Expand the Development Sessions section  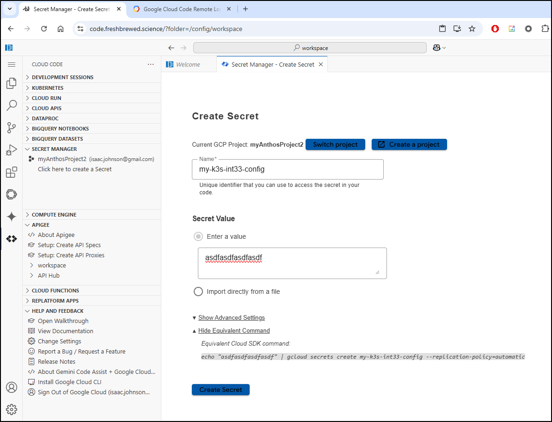coord(92,77)
